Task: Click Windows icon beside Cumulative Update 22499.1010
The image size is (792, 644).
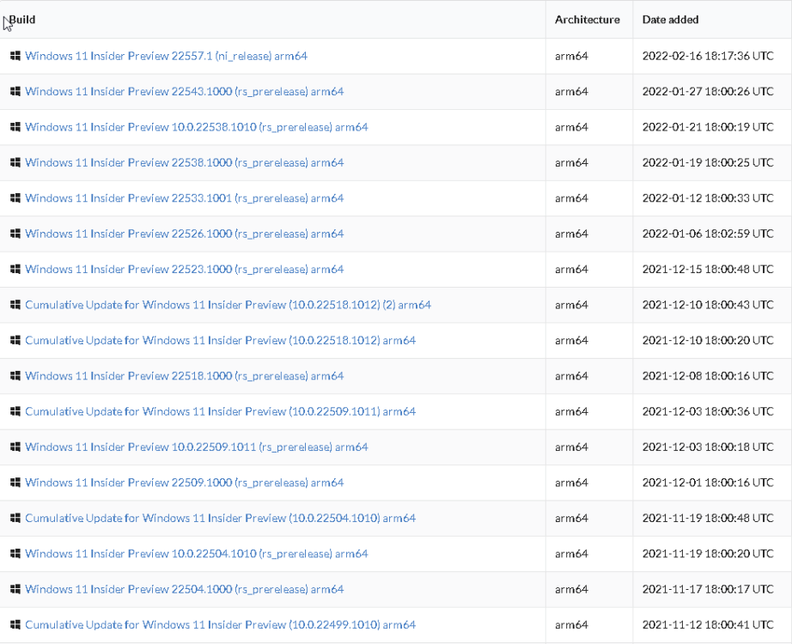Action: (x=15, y=624)
